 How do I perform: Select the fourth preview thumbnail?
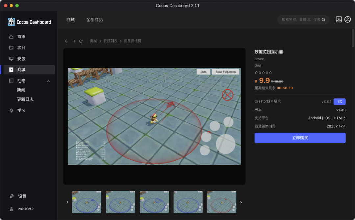pos(188,202)
